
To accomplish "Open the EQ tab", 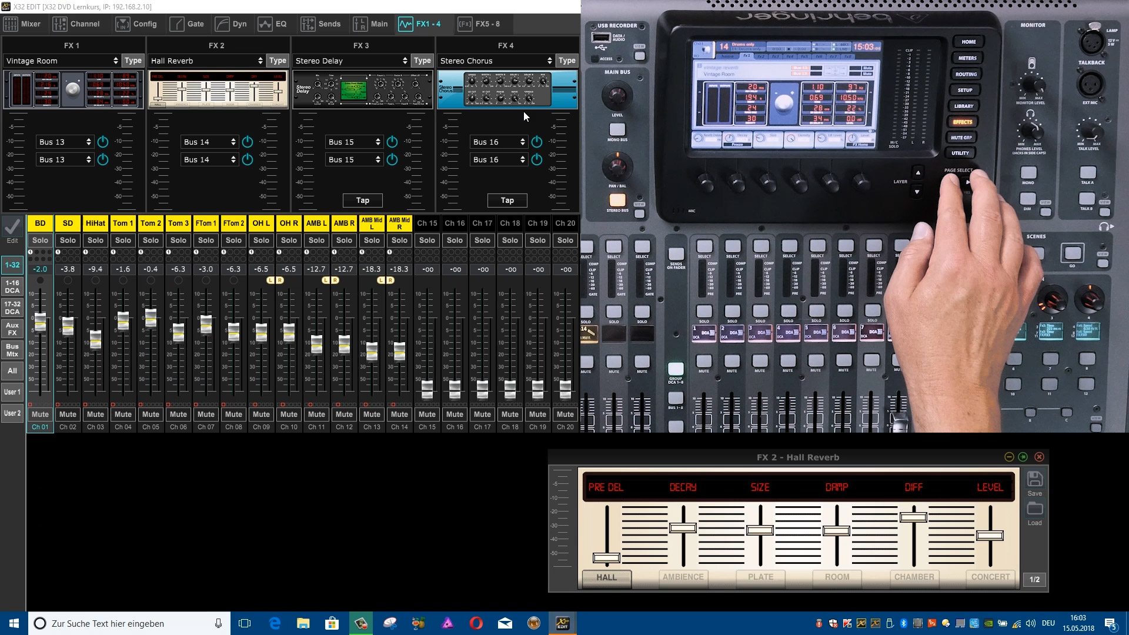I will point(272,24).
